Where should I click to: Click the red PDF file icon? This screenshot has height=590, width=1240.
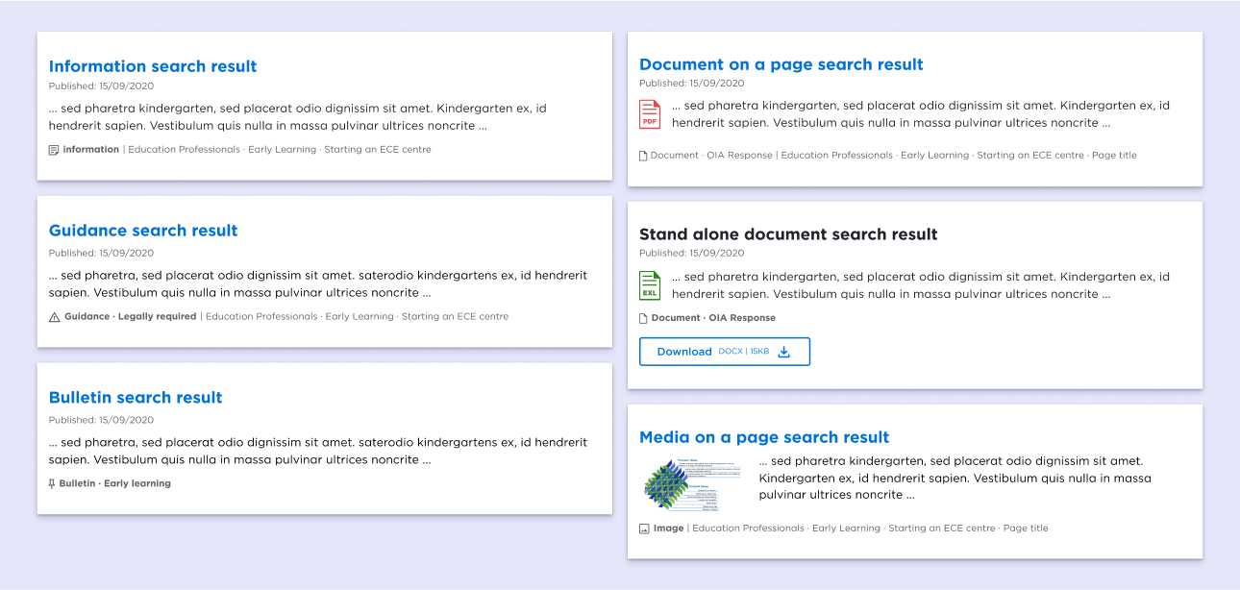click(650, 114)
